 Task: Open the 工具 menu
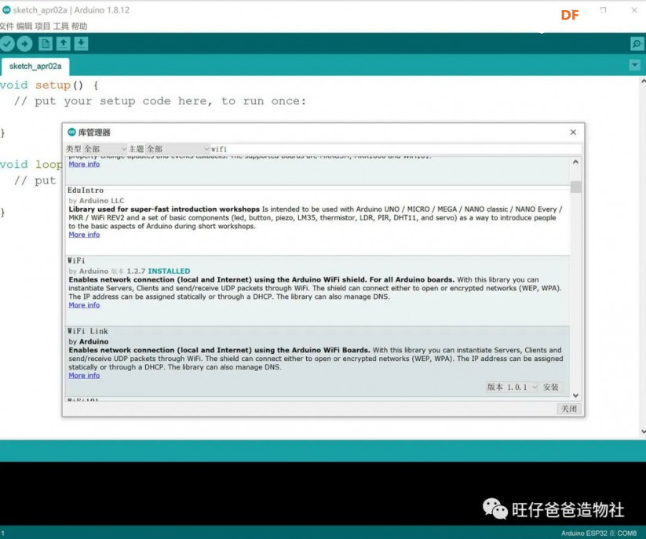pyautogui.click(x=61, y=27)
